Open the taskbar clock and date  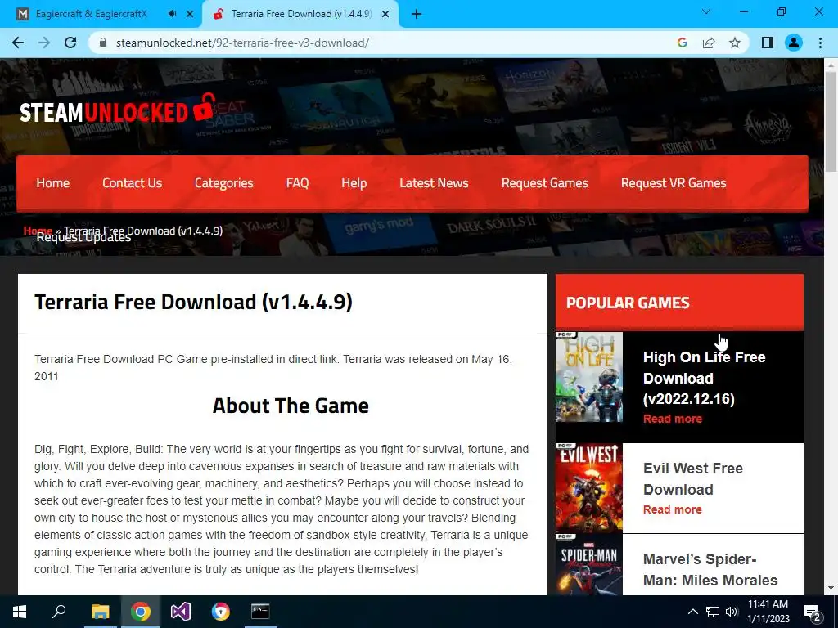coord(768,612)
